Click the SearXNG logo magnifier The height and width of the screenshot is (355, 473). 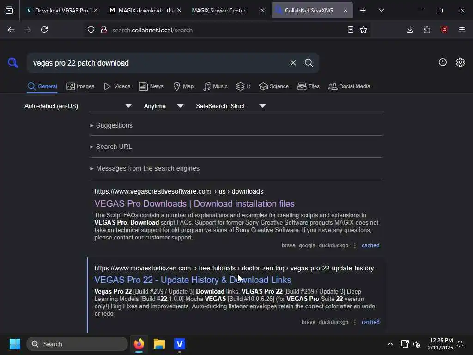13,63
